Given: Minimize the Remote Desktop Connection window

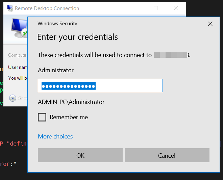Looking at the screenshot, I should [136, 8].
